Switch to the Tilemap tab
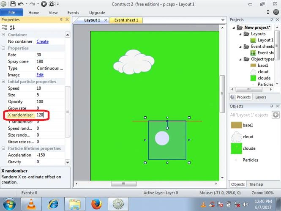 tap(256, 184)
